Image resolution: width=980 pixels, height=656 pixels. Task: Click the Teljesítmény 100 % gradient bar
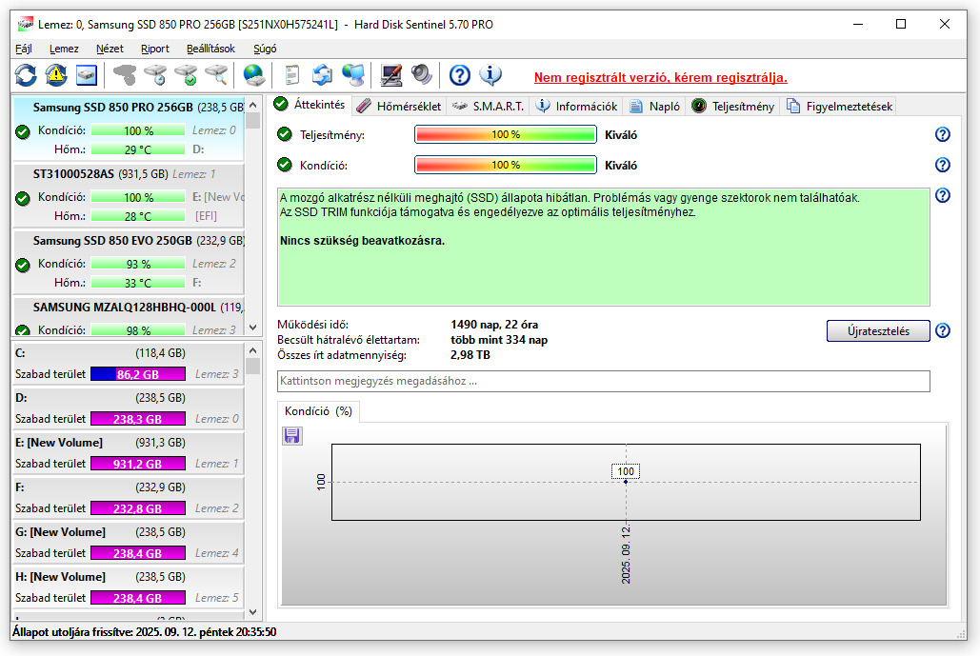tap(505, 134)
